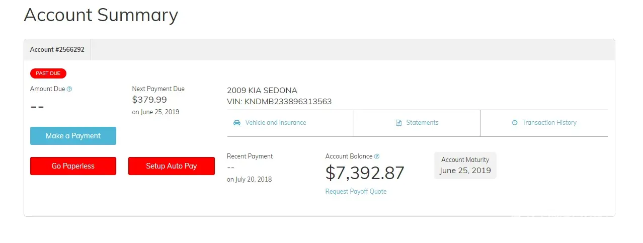Open the Request Payoff Quote link
Viewport: 643px width, 243px height.
[356, 192]
